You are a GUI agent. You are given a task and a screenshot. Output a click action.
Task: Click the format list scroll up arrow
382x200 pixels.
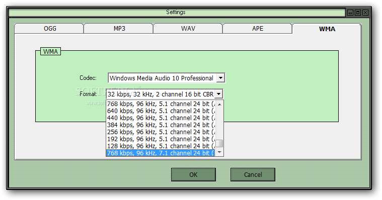219,104
